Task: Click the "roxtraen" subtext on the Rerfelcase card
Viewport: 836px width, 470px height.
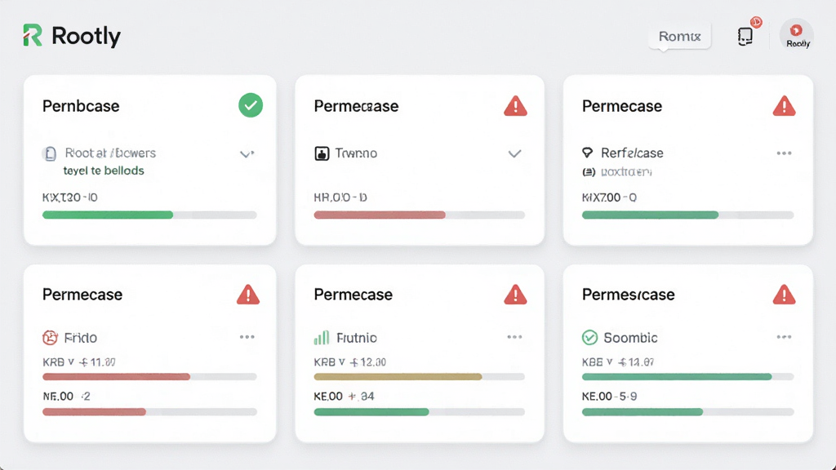Action: click(x=626, y=172)
